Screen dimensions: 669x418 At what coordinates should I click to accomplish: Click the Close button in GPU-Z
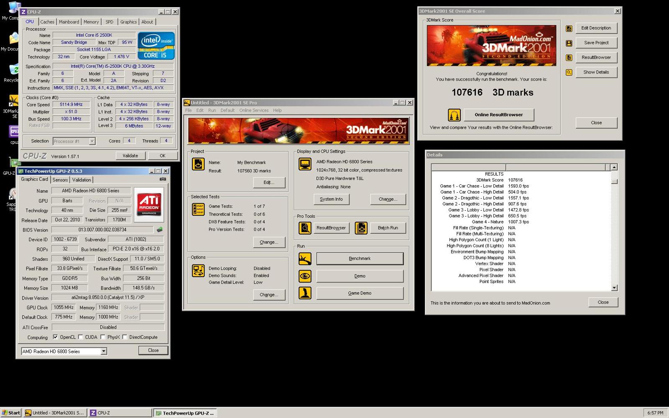(153, 350)
